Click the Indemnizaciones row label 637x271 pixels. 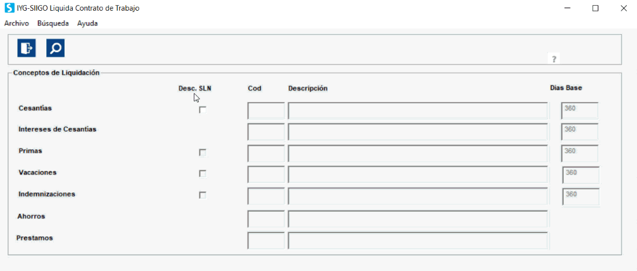(47, 194)
